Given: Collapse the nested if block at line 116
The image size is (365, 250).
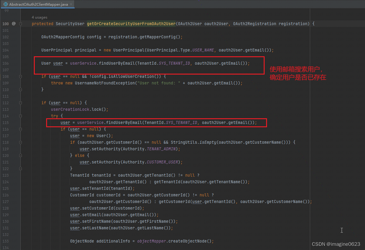Looking at the screenshot, I should pos(20,129).
